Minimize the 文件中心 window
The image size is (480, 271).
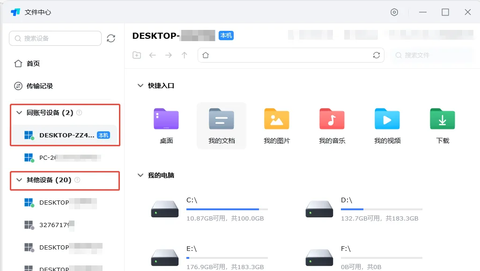pos(423,12)
